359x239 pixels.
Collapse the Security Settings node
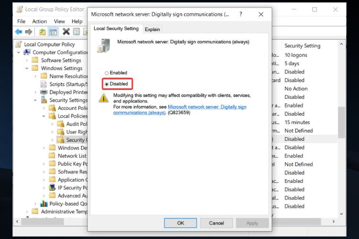(35, 100)
